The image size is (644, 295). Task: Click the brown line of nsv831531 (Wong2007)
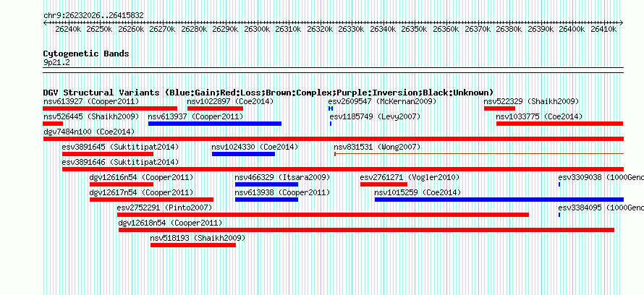pyautogui.click(x=479, y=154)
